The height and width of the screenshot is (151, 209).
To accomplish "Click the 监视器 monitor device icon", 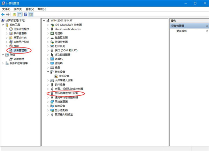I will [x=52, y=63].
